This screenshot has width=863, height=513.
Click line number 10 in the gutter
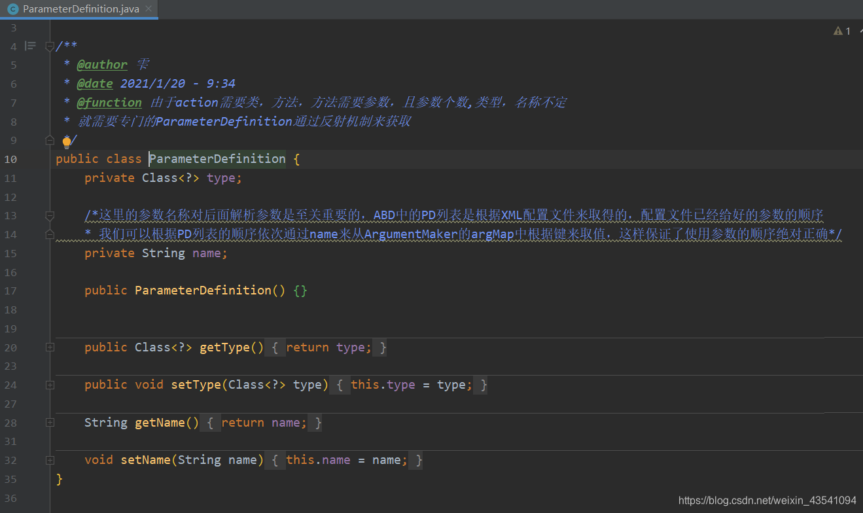10,159
